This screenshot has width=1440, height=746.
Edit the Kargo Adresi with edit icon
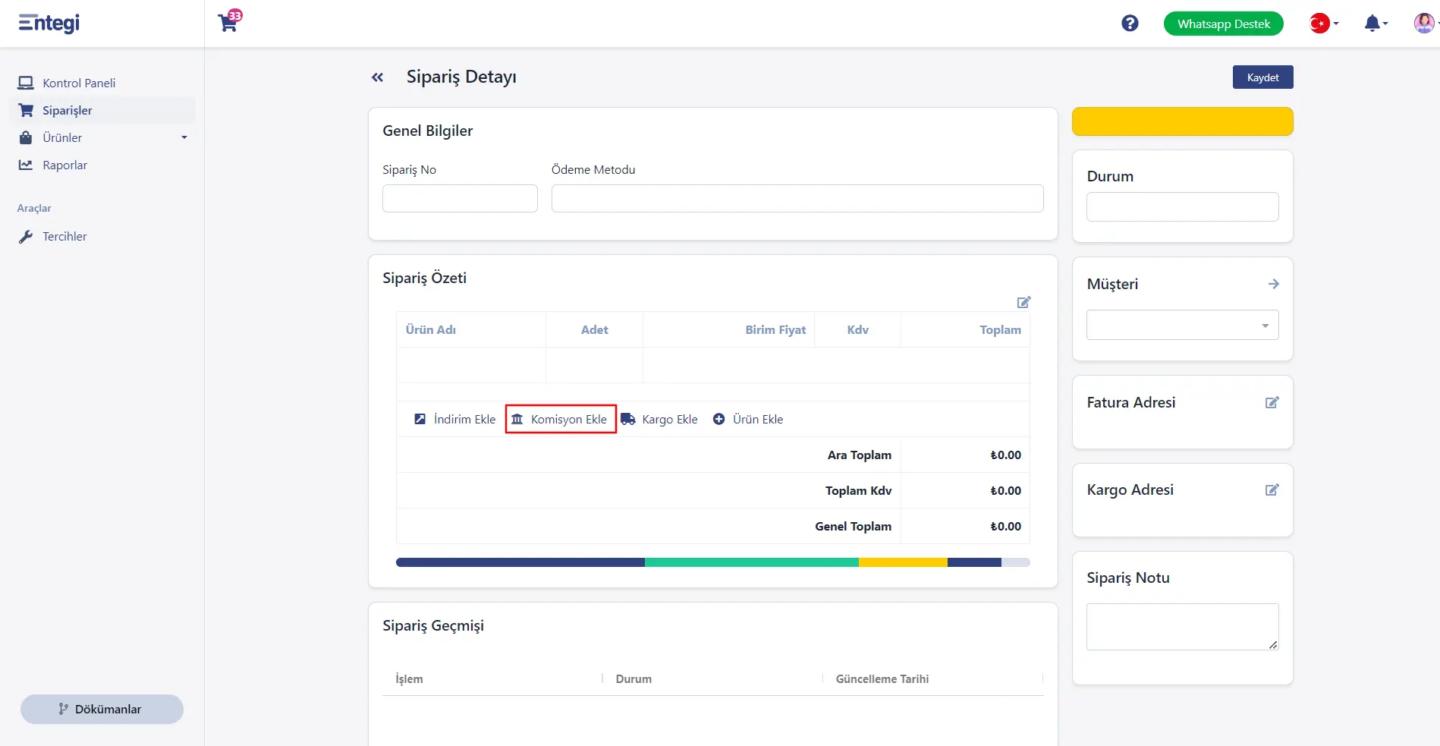(x=1272, y=489)
